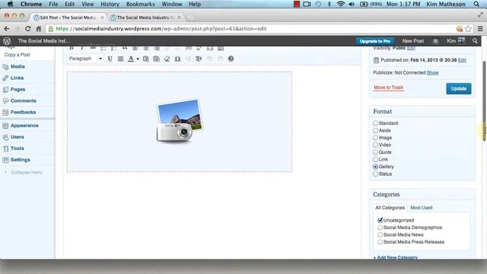Toggle underline formatting in the editor

pyautogui.click(x=110, y=59)
